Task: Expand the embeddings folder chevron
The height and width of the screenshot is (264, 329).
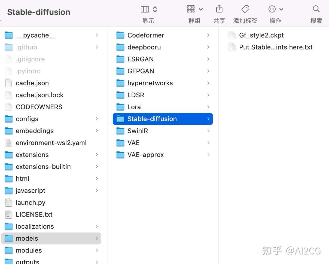Action: (x=97, y=131)
